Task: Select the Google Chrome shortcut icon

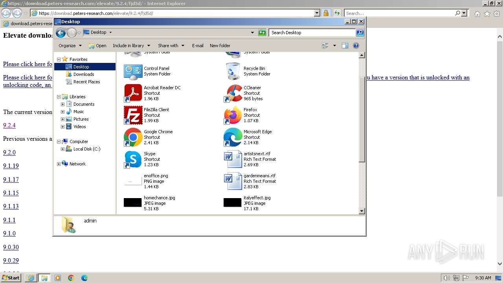Action: (133, 137)
